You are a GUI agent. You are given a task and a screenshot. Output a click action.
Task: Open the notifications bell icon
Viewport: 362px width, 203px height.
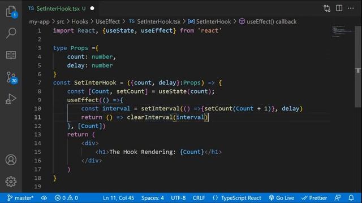(x=351, y=198)
